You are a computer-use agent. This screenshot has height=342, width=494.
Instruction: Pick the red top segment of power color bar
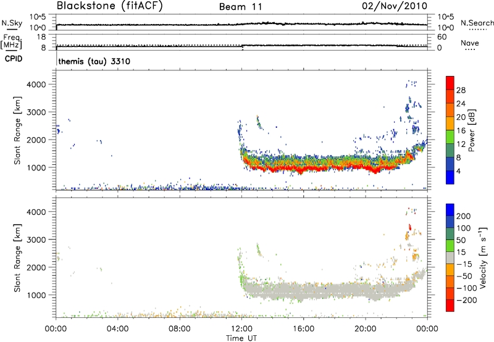(x=450, y=83)
